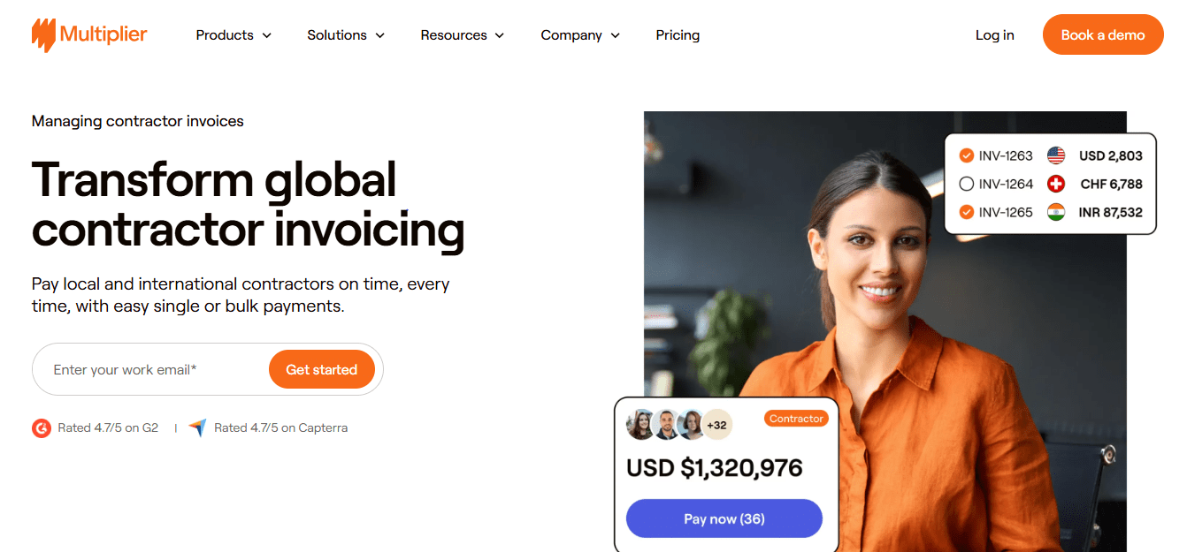Expand the Products dropdown menu
The image size is (1187, 552).
[234, 35]
